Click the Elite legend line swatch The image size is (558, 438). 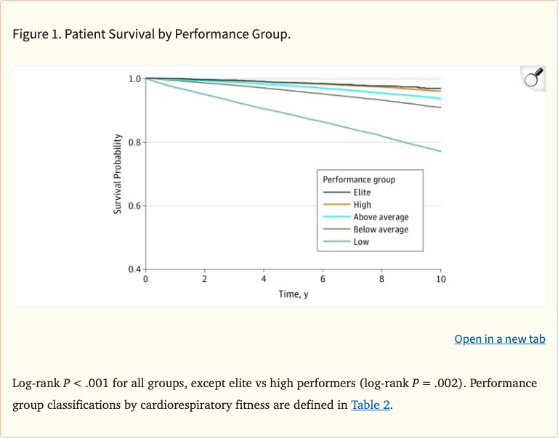click(336, 192)
